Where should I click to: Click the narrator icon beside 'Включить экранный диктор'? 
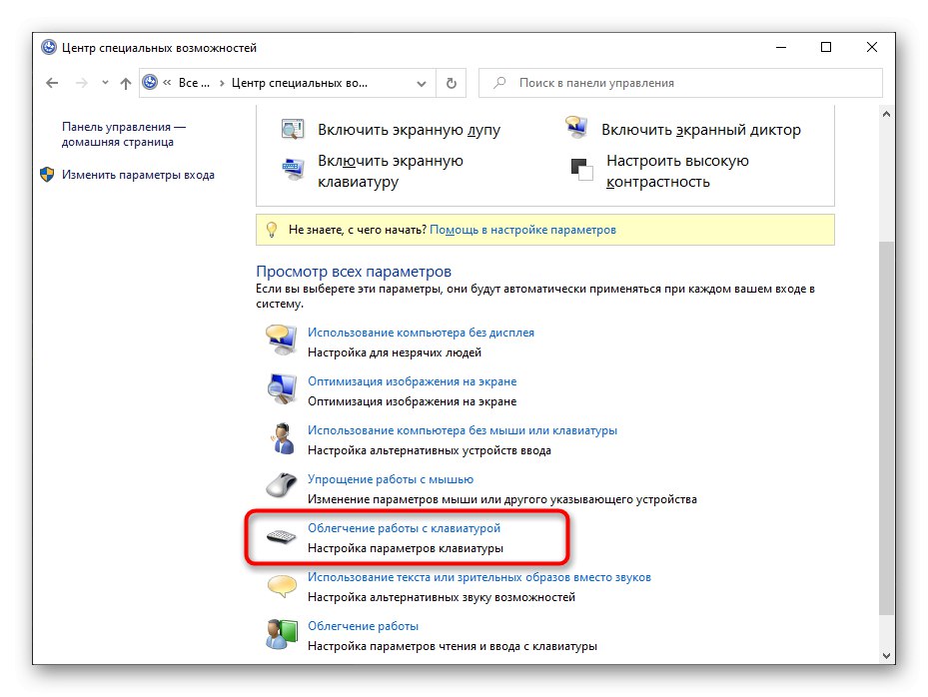[575, 128]
